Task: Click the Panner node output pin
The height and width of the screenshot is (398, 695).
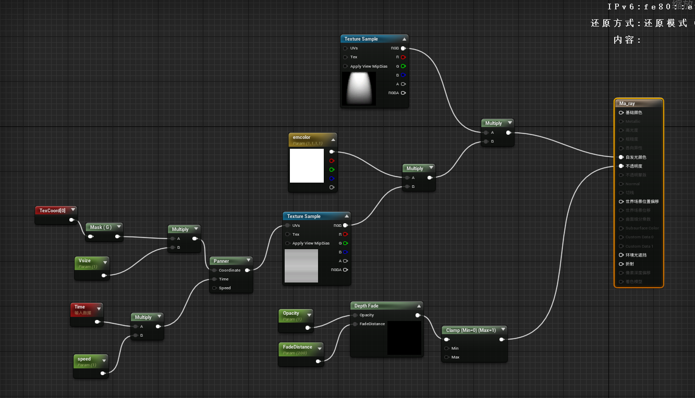Action: click(x=247, y=270)
